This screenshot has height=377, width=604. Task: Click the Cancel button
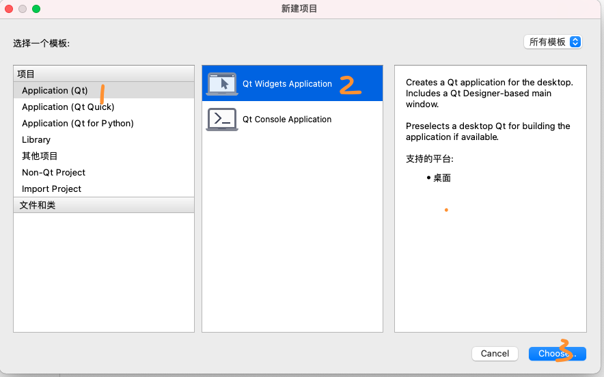tap(495, 354)
